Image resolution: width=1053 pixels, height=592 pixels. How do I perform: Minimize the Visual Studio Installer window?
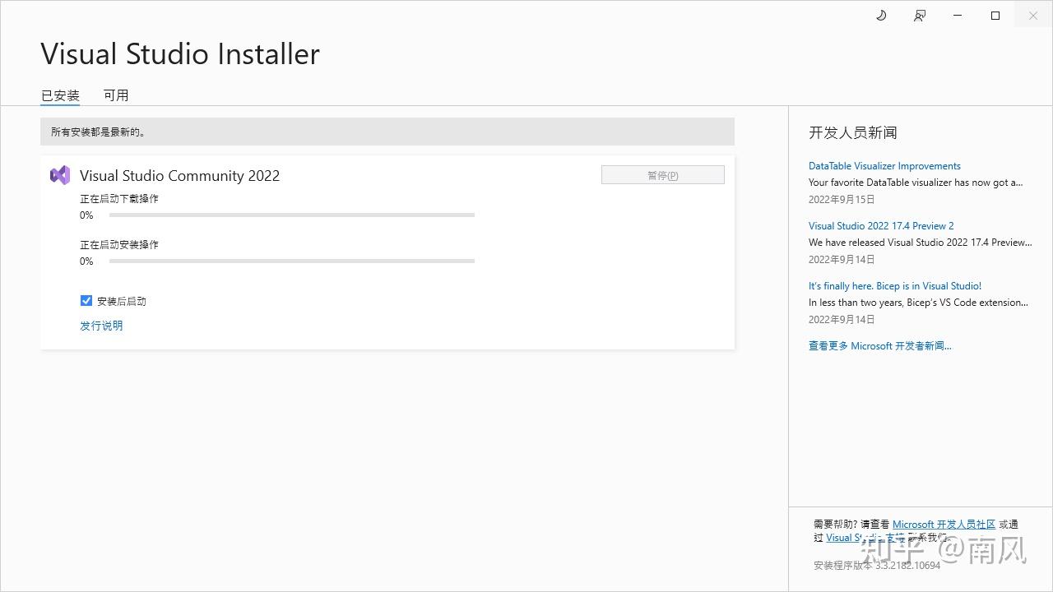coord(957,15)
